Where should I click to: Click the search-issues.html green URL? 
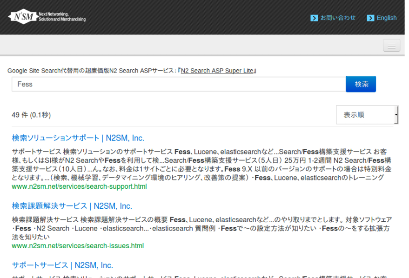point(78,245)
